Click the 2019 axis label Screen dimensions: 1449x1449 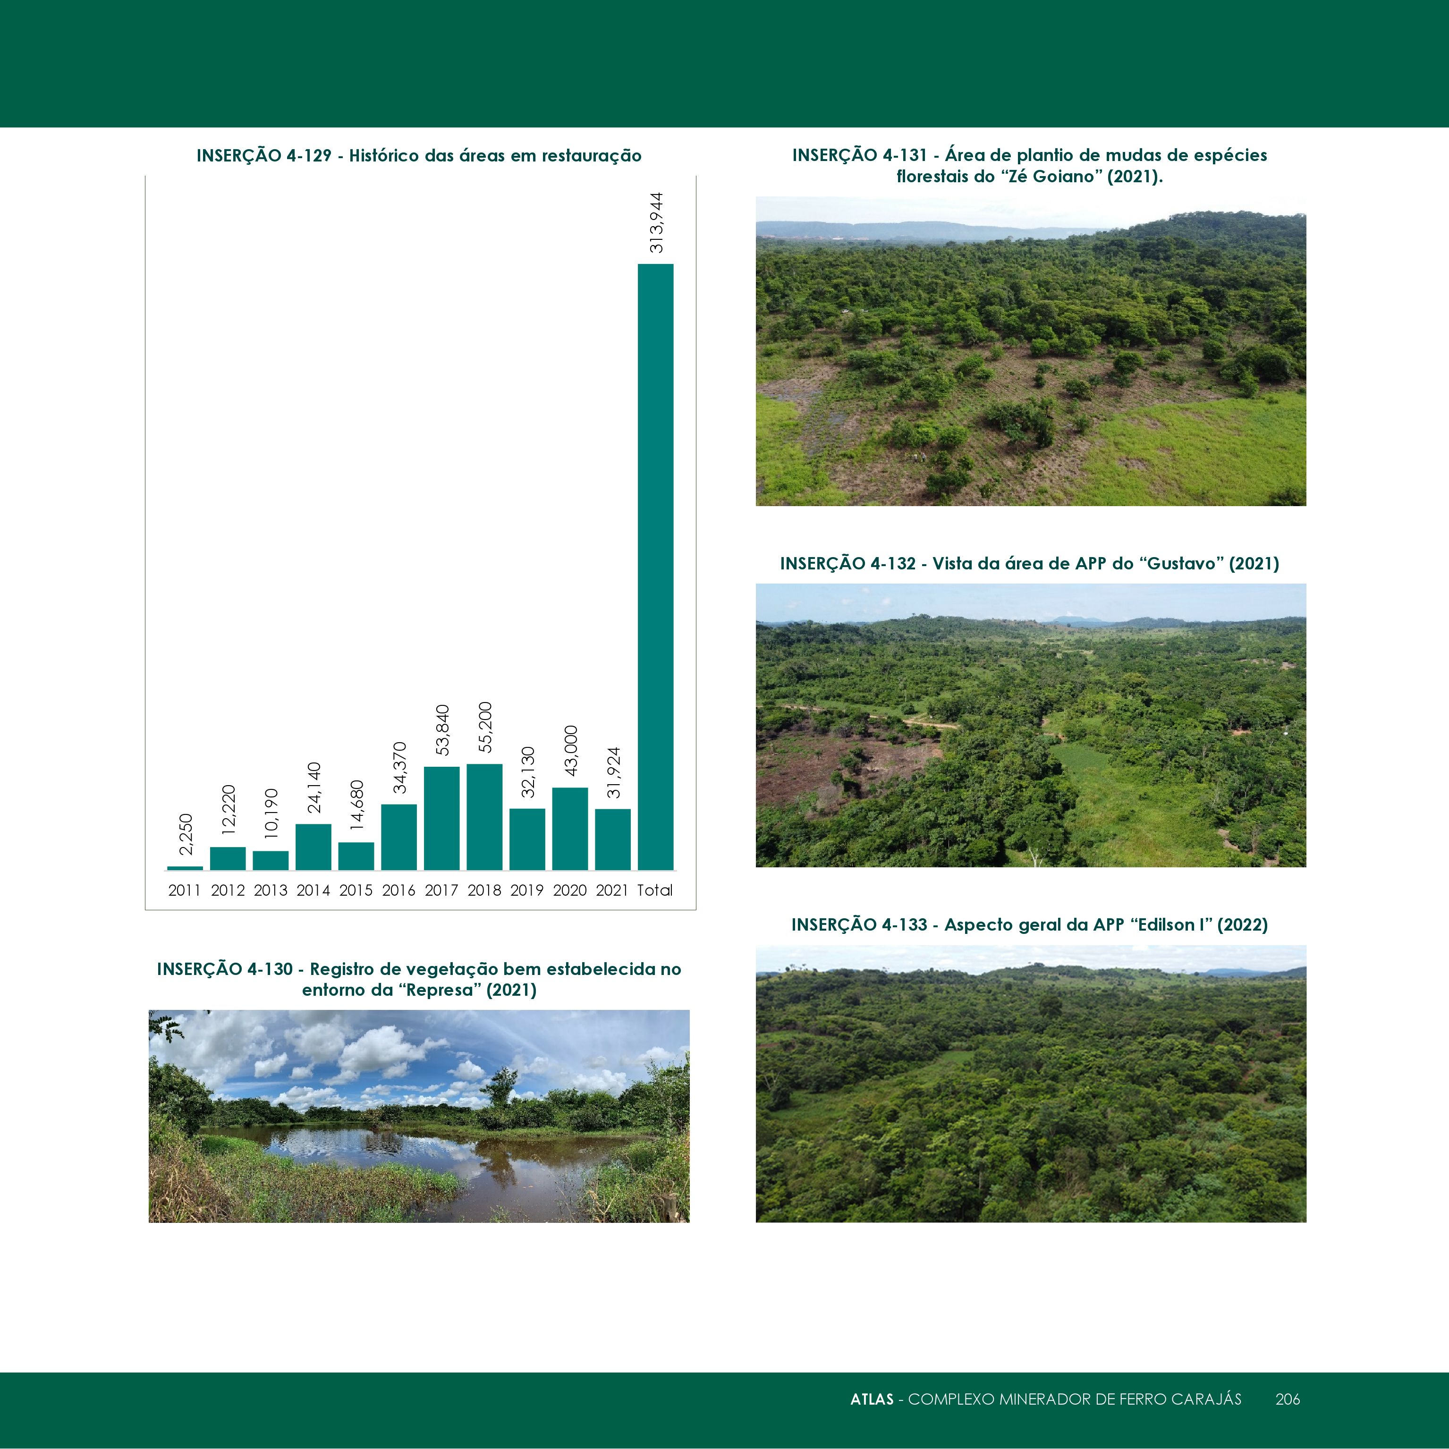coord(527,890)
